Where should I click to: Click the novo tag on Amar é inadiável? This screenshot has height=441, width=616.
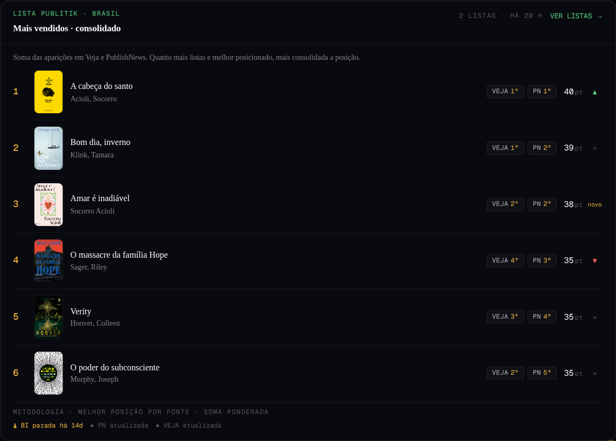tap(594, 205)
